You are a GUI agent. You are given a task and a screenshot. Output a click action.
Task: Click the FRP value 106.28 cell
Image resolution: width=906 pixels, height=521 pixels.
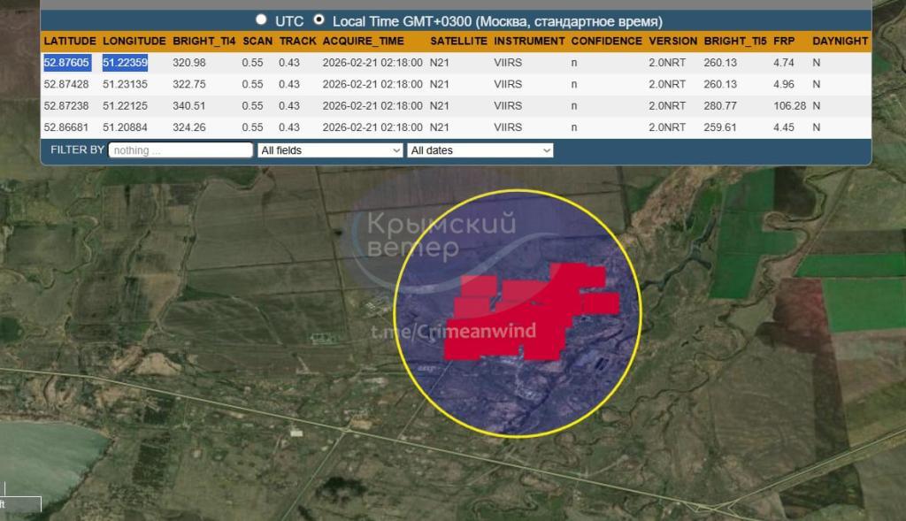click(x=789, y=106)
